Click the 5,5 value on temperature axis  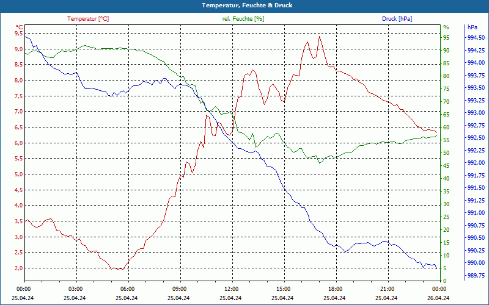pyautogui.click(x=19, y=159)
